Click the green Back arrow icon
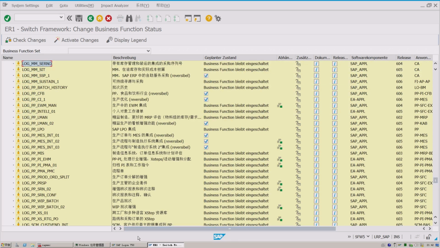 90,18
